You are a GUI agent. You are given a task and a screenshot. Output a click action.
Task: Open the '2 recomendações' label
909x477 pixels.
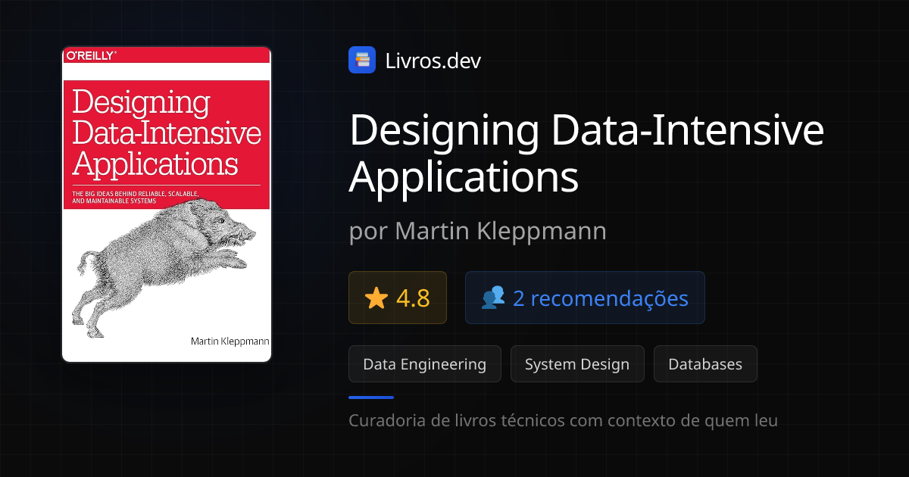coord(601,298)
